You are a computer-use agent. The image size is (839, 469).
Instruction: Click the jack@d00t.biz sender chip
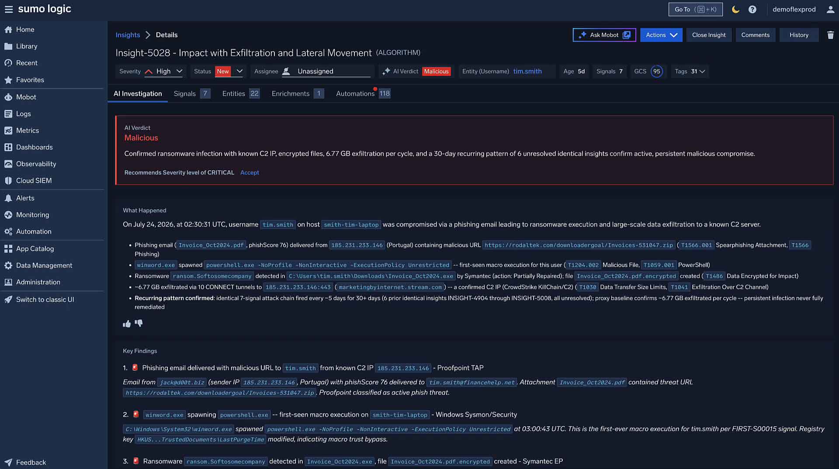[182, 383]
